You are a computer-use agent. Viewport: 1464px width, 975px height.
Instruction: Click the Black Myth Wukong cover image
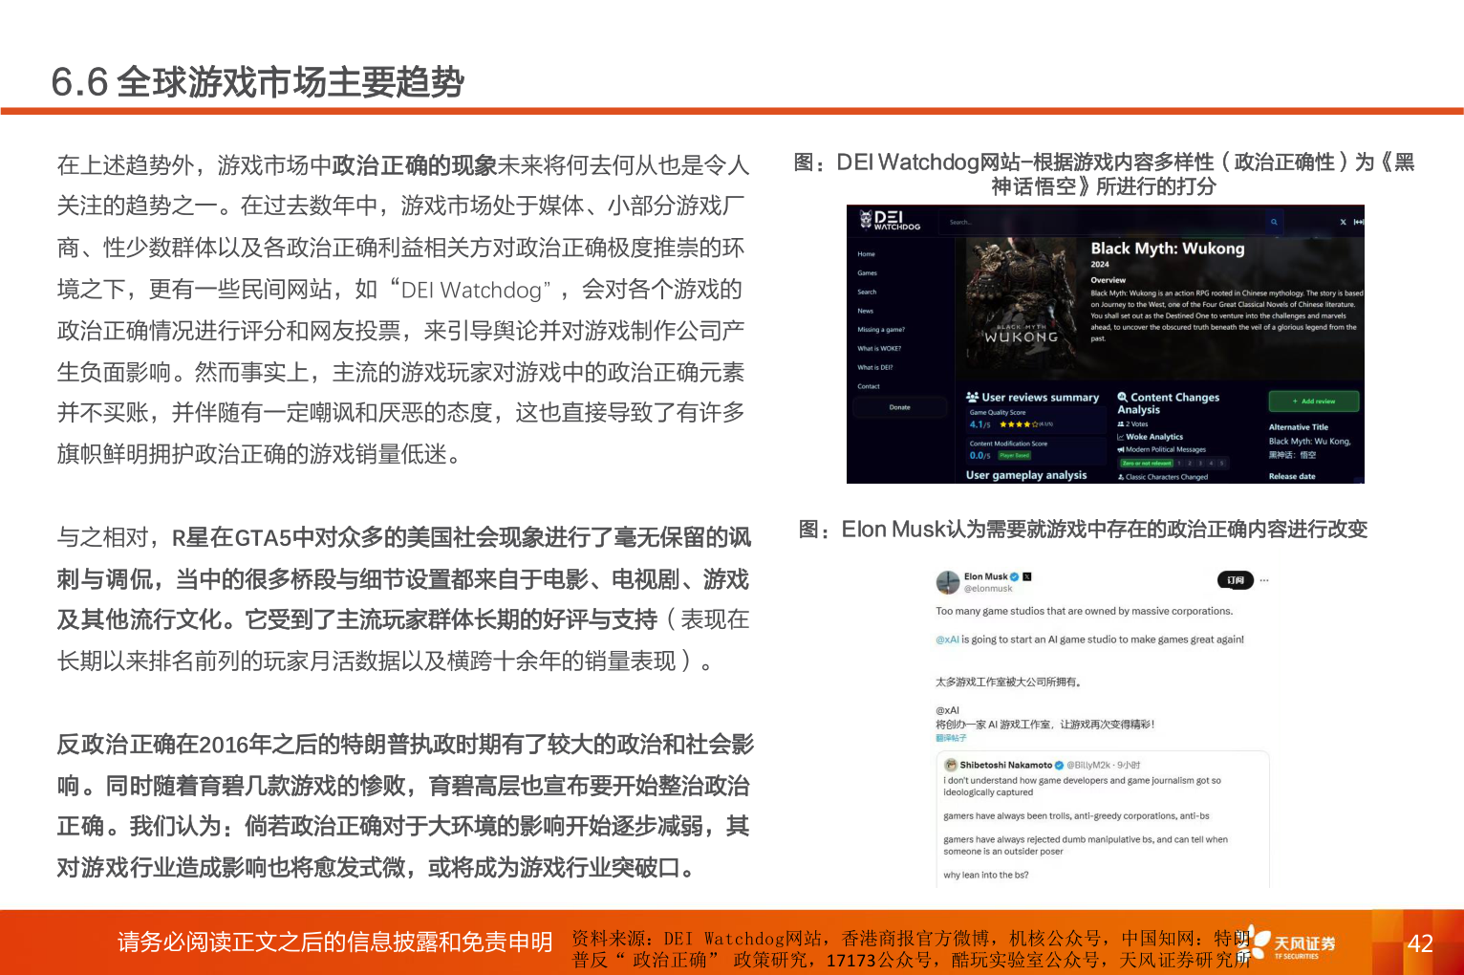tap(1022, 305)
